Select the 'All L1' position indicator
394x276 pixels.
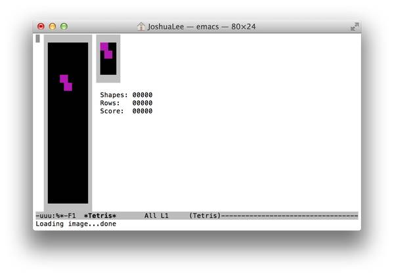tap(156, 216)
